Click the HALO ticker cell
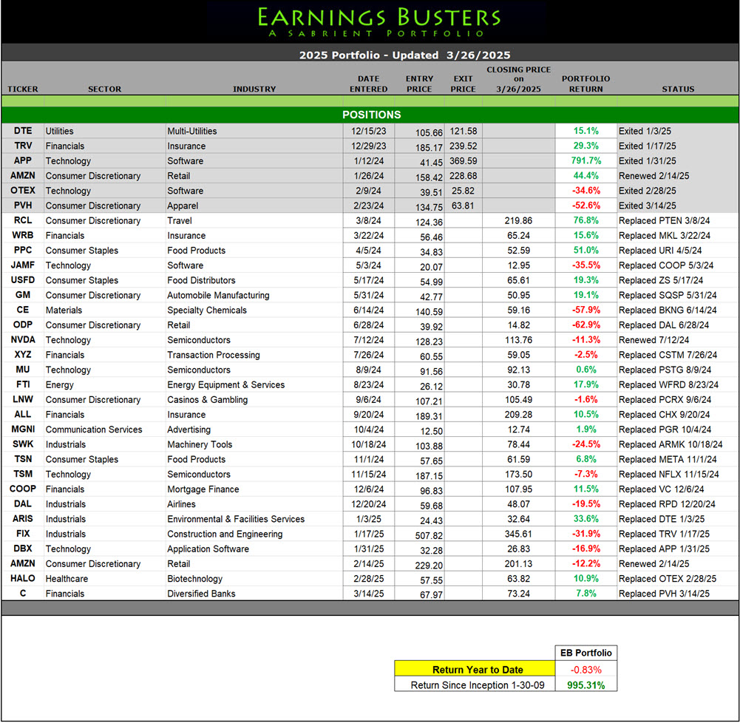This screenshot has width=740, height=723. click(23, 578)
